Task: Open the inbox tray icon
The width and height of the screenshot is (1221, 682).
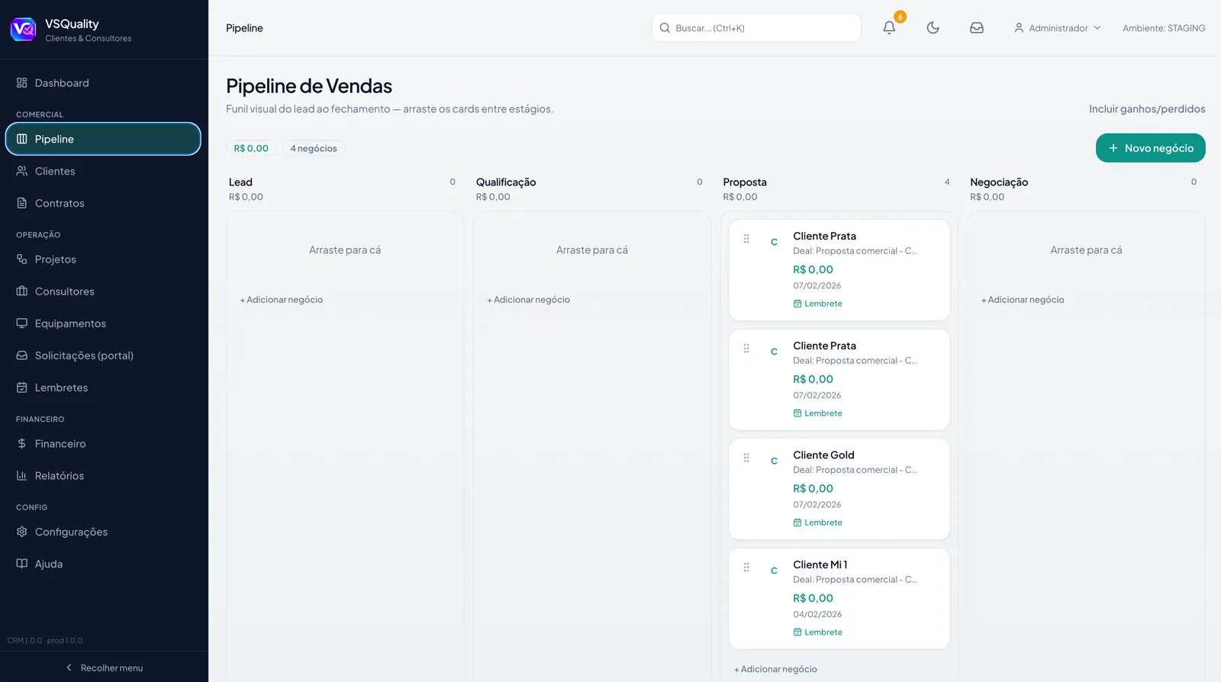Action: point(977,28)
